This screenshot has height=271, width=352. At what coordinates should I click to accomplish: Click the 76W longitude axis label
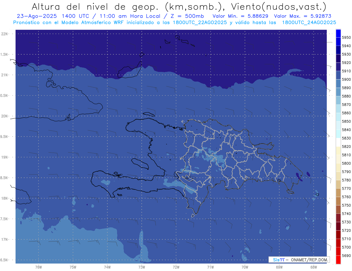coord(38,267)
